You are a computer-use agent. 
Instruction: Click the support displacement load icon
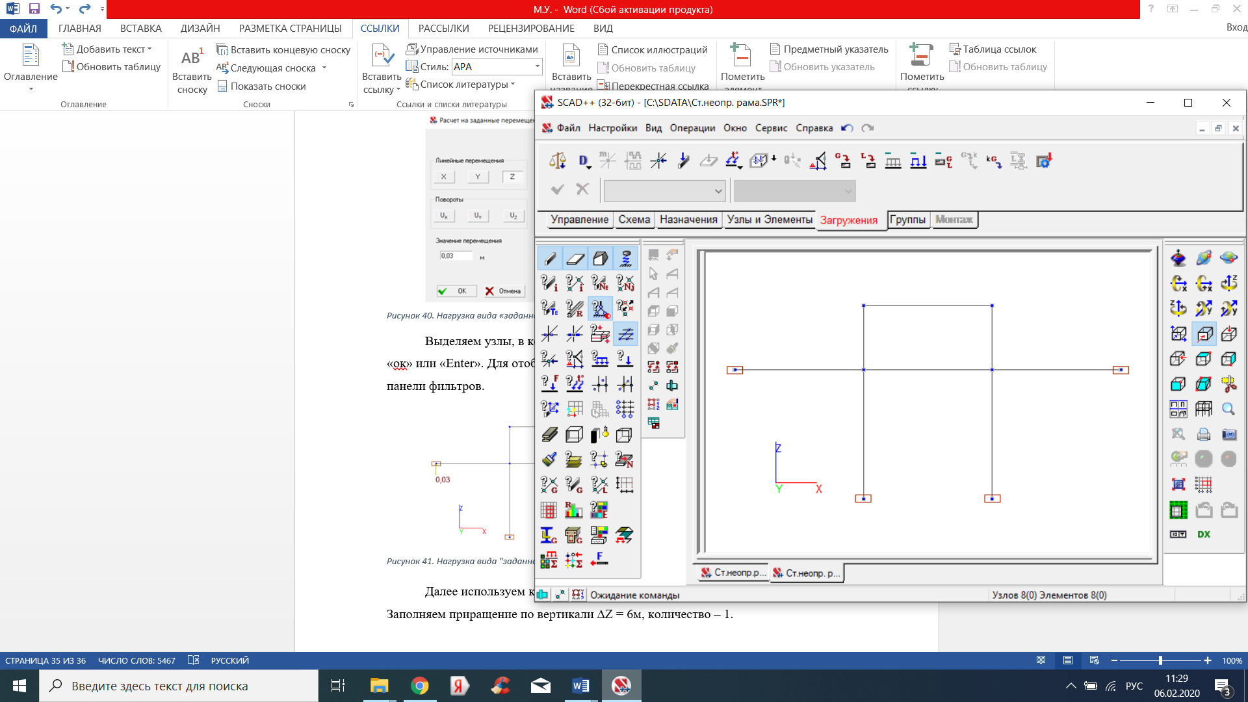(x=818, y=161)
